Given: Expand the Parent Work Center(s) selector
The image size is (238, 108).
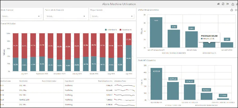Looking at the screenshot, I should (x=66, y=16).
